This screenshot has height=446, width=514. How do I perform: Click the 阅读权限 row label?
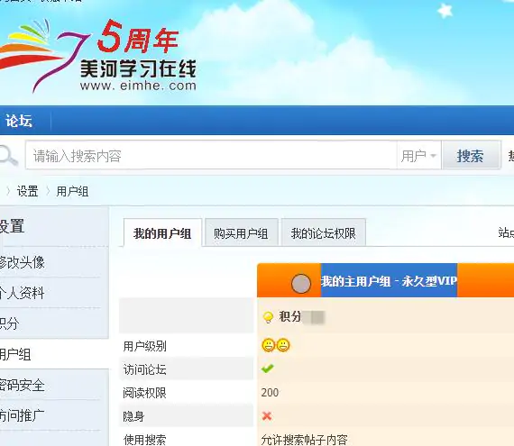[145, 393]
